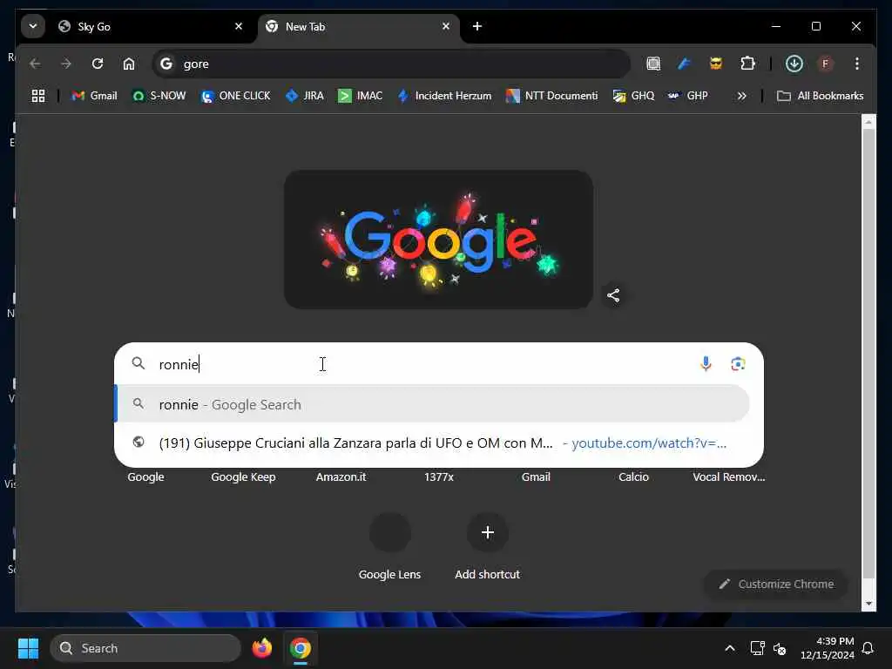
Task: Go forward with the forward arrow
Action: (x=66, y=64)
